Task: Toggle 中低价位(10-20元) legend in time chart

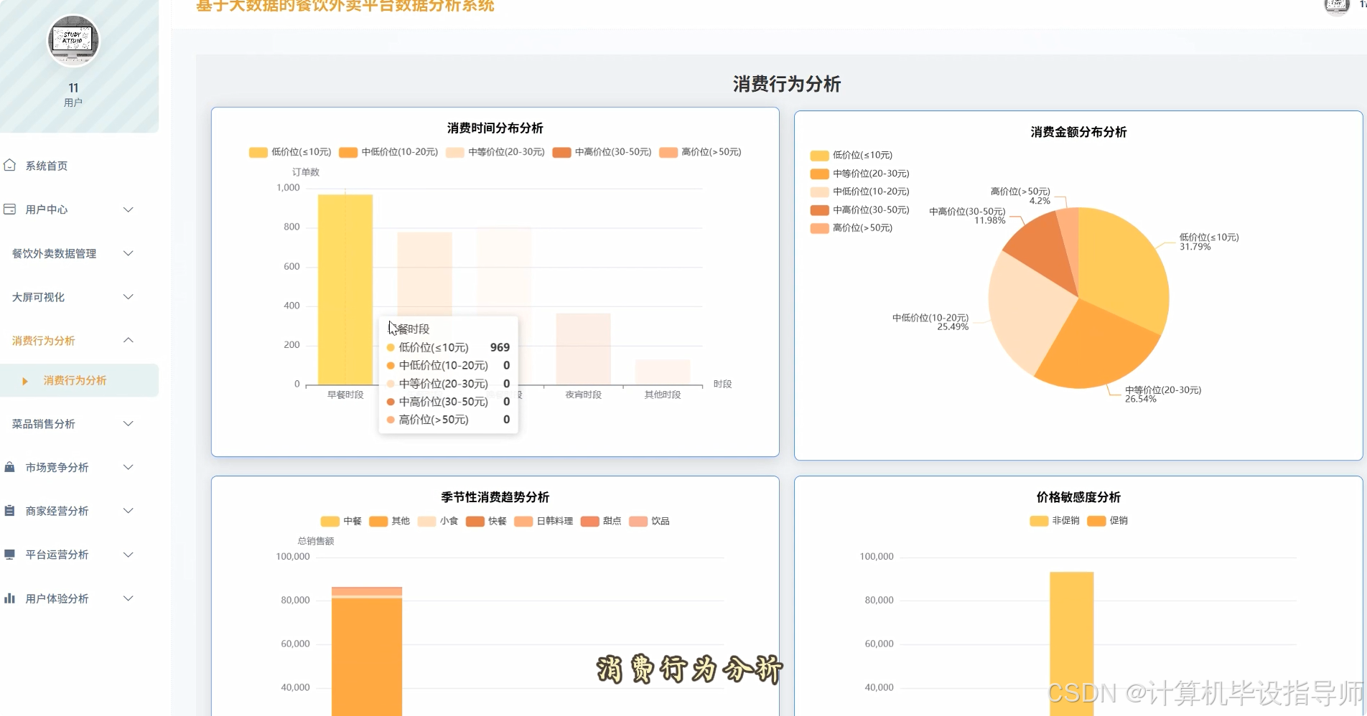Action: 388,152
